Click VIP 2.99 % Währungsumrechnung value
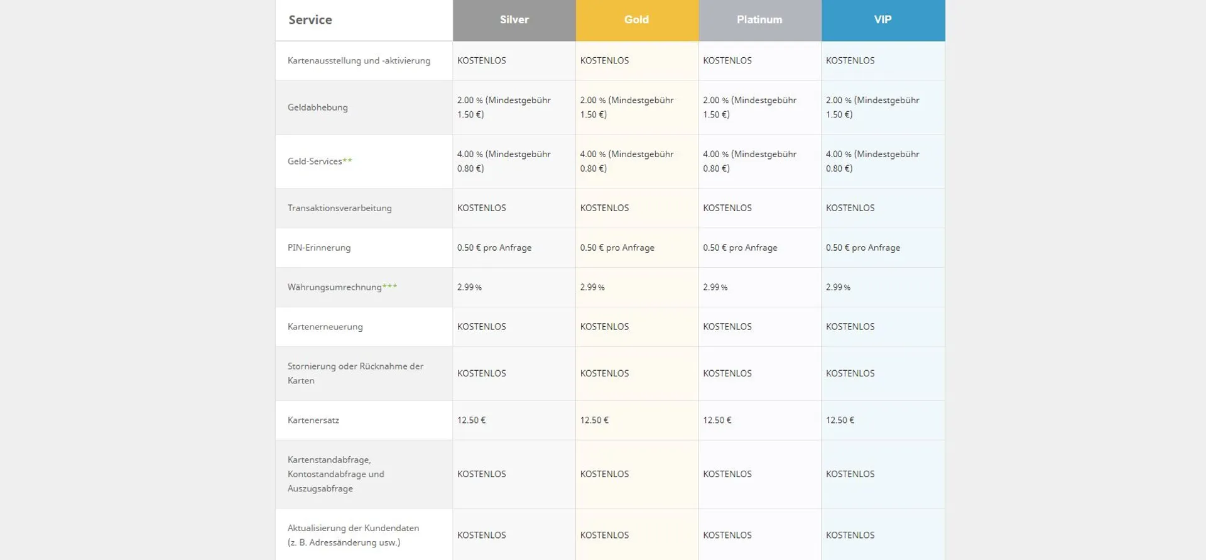The width and height of the screenshot is (1206, 560). point(838,287)
